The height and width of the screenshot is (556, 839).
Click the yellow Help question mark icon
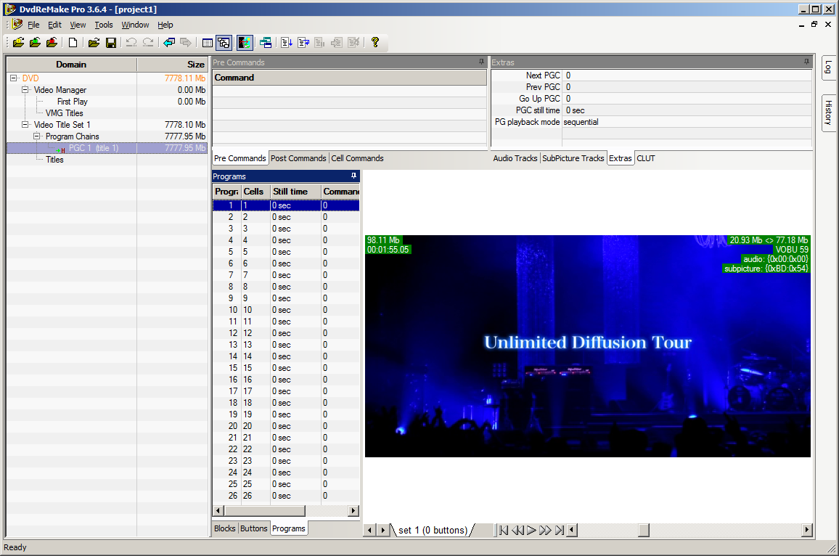coord(375,43)
